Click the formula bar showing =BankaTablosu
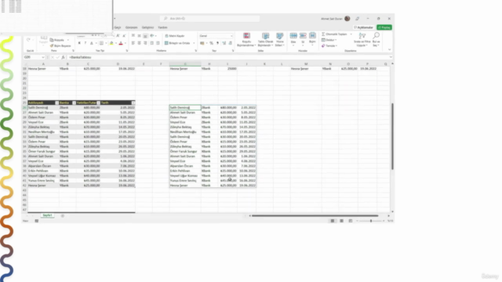Image resolution: width=502 pixels, height=282 pixels. [229, 57]
